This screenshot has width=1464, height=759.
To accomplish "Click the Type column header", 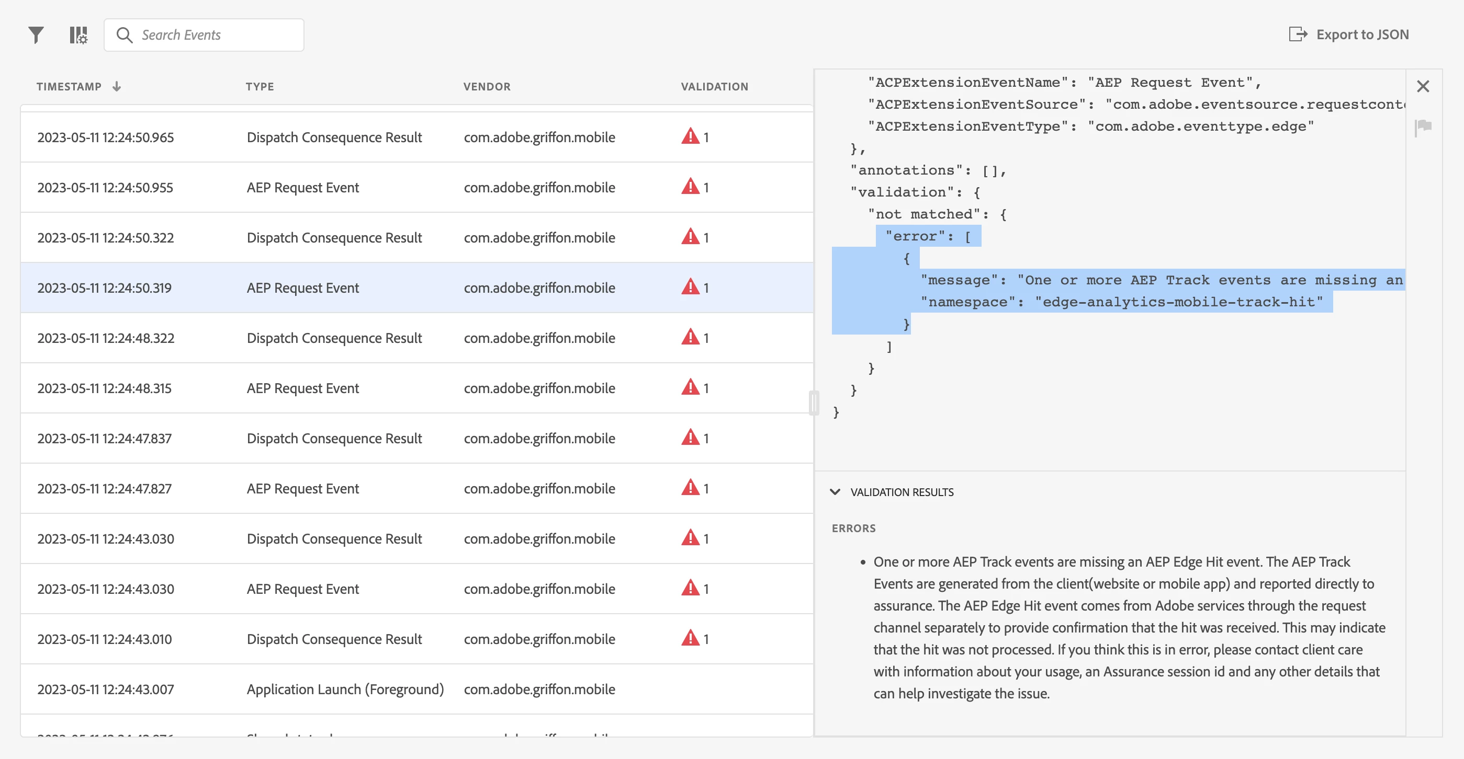I will pyautogui.click(x=260, y=86).
